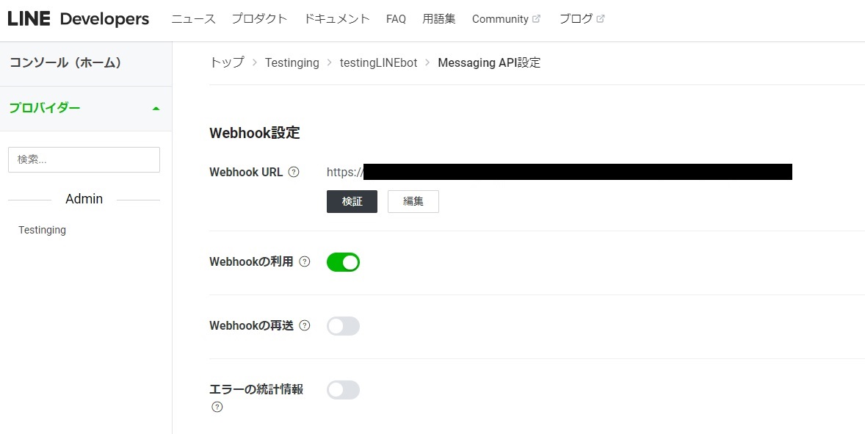Open Community external link in header
The image size is (865, 434).
(506, 19)
